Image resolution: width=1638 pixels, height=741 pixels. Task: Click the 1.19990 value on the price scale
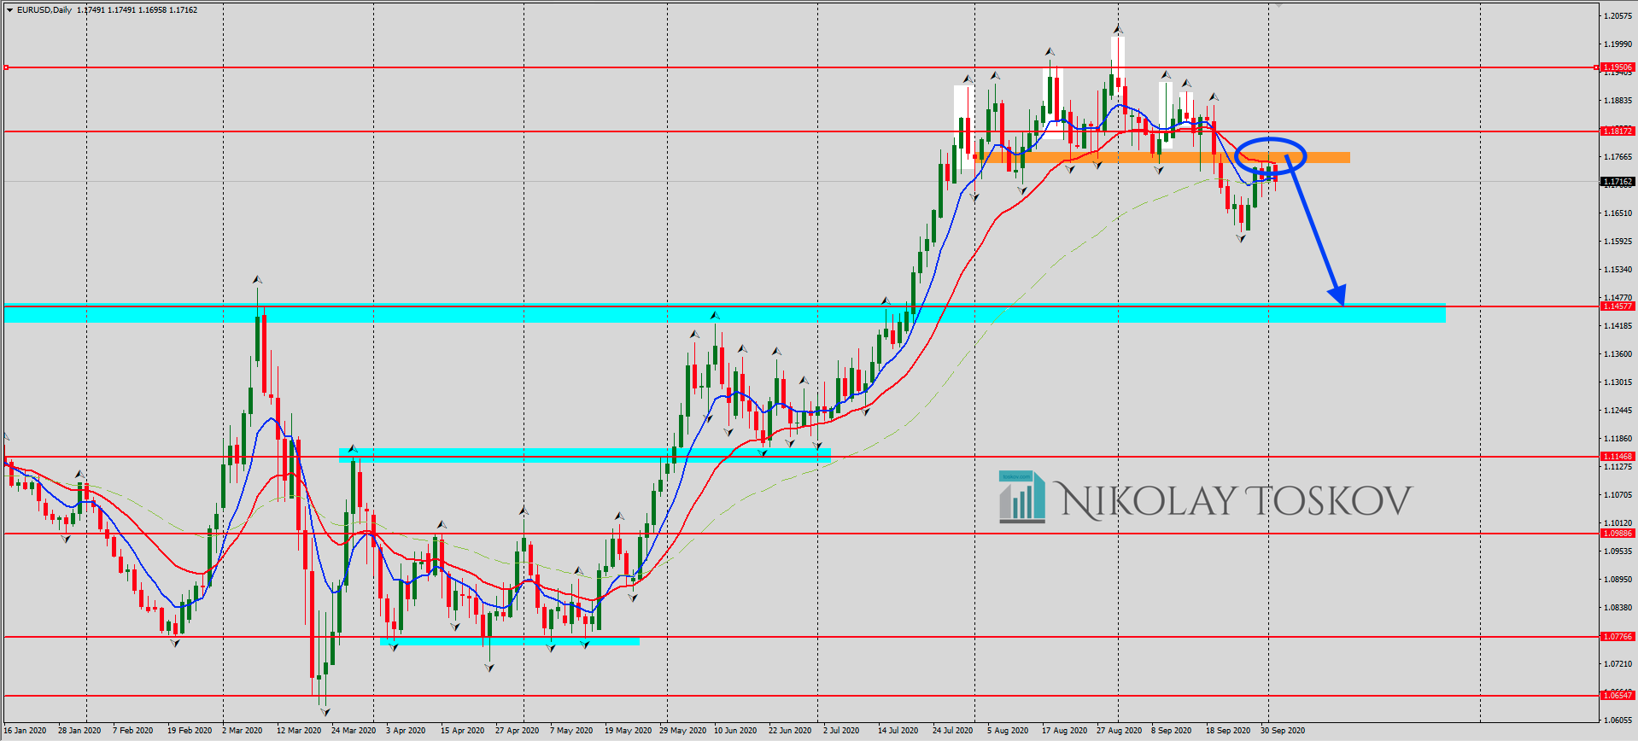click(x=1618, y=44)
